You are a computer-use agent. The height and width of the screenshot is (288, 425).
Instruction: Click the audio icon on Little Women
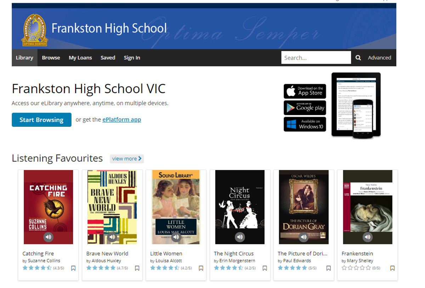pos(176,237)
